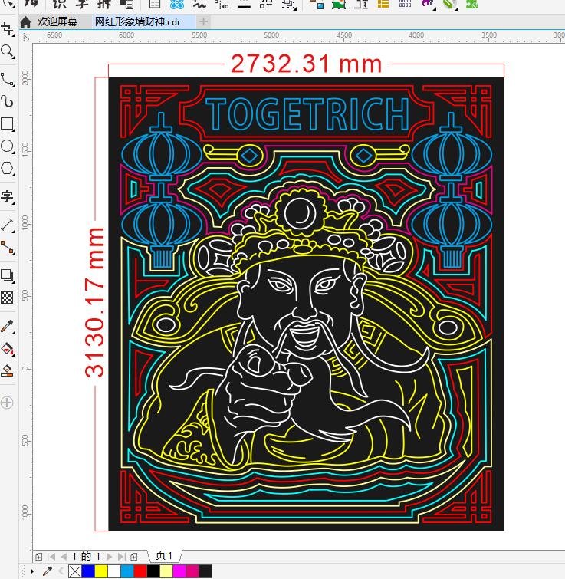Click the home icon on Welcome tab
Viewport: 565px width, 579px height.
25,21
